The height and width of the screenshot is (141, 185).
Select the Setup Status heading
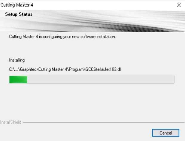[19, 14]
